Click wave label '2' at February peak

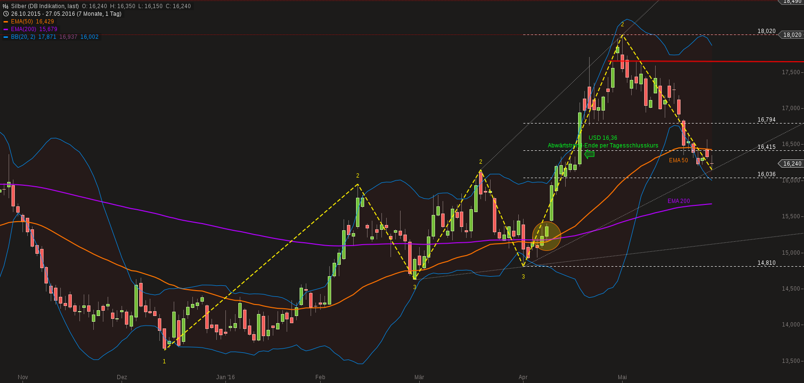pyautogui.click(x=357, y=176)
